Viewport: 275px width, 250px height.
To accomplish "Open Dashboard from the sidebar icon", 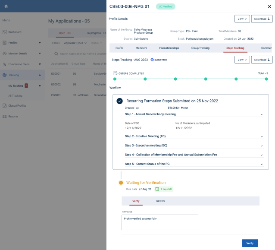I will [x=5, y=32].
